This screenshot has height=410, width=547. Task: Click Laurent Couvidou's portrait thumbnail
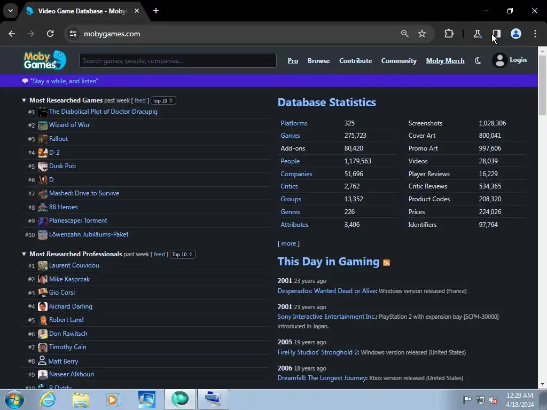[x=43, y=266]
